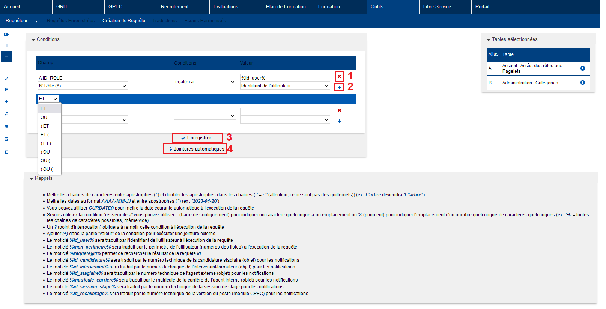Delete the A.ID_ROLE condition with red X

click(339, 76)
